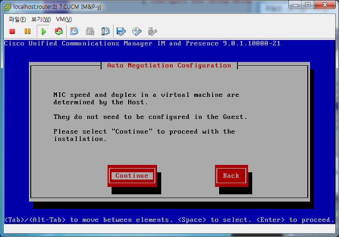Image resolution: width=339 pixels, height=237 pixels.
Task: Click the text 'determined by the Host.'
Action: [x=101, y=102]
